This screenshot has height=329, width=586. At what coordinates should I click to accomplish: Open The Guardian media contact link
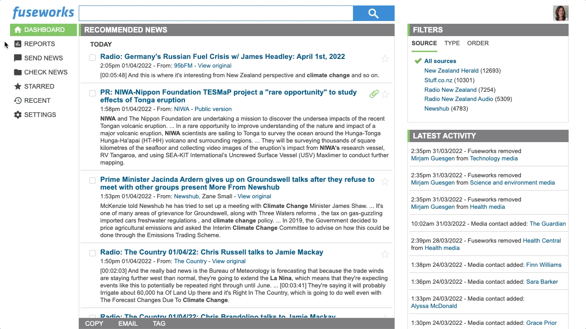click(x=548, y=224)
